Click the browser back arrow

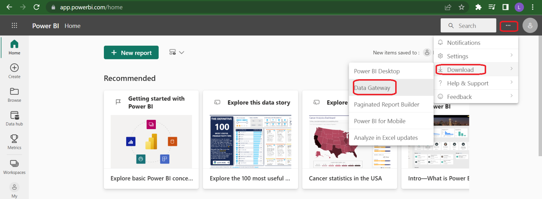point(9,7)
